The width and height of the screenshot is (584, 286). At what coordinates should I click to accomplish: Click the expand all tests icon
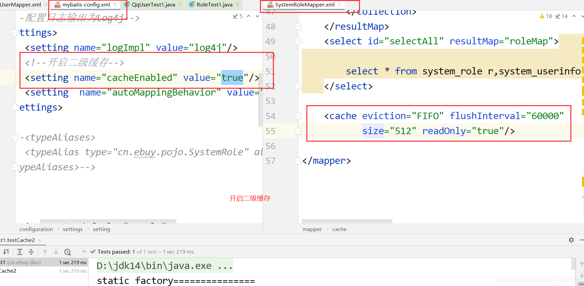20,252
